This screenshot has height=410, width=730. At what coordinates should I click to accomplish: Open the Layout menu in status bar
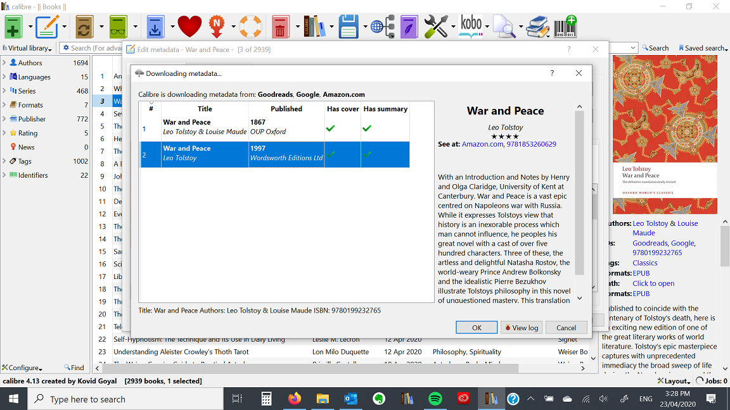[674, 381]
